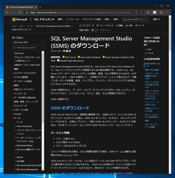175x178 pixels.
Task: Reload the page with refresh icon
Action: (x=20, y=13)
